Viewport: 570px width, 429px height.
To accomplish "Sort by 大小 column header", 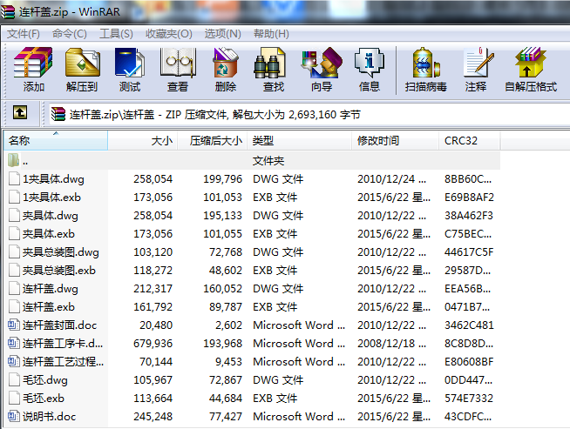I will coord(143,140).
